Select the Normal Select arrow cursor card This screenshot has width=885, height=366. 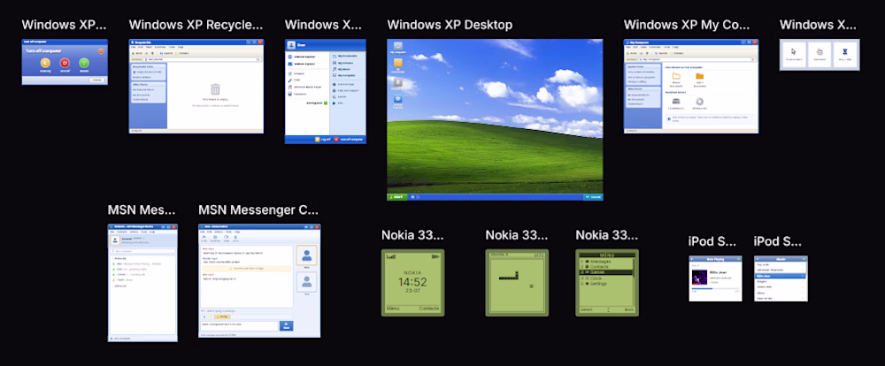[x=793, y=55]
